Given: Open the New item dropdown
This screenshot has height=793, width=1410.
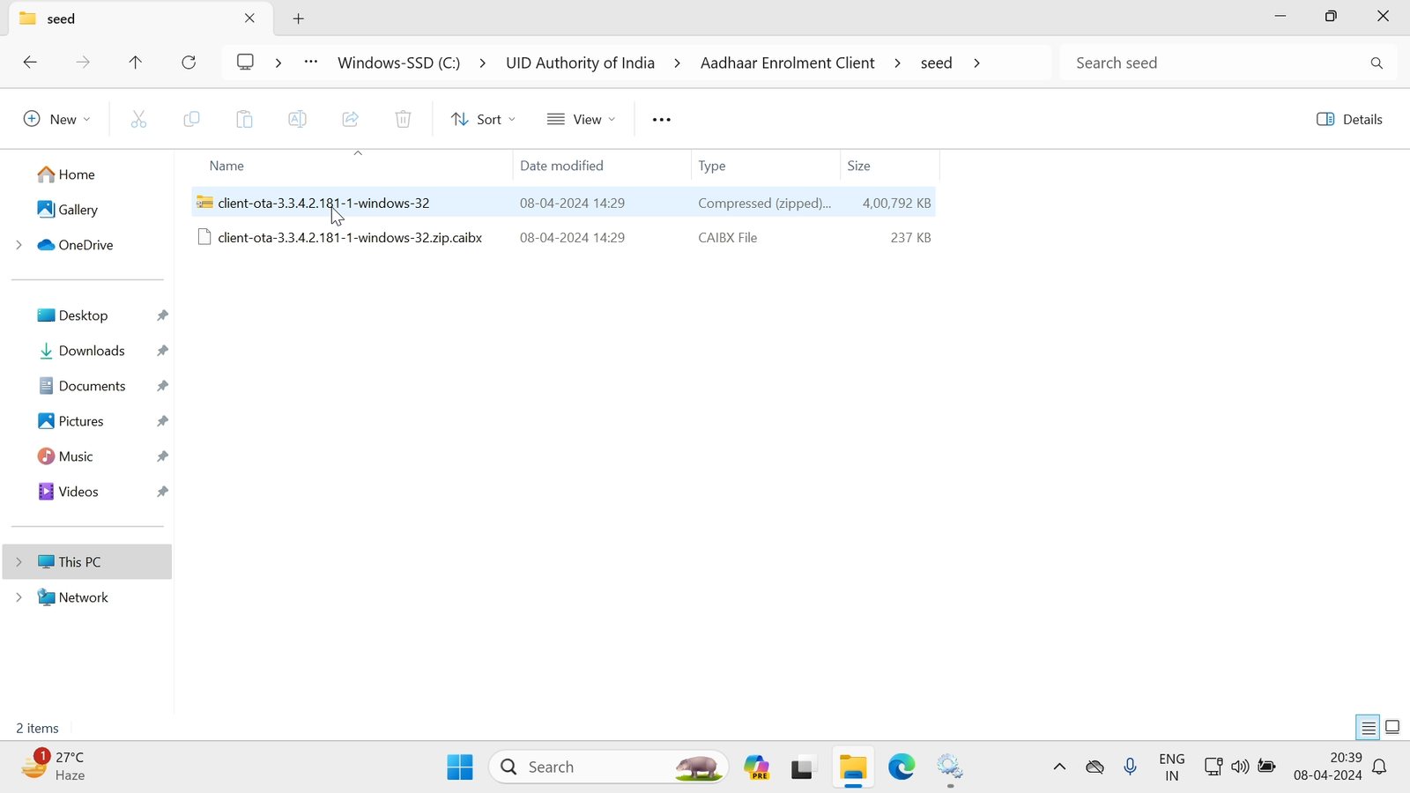Looking at the screenshot, I should [56, 119].
